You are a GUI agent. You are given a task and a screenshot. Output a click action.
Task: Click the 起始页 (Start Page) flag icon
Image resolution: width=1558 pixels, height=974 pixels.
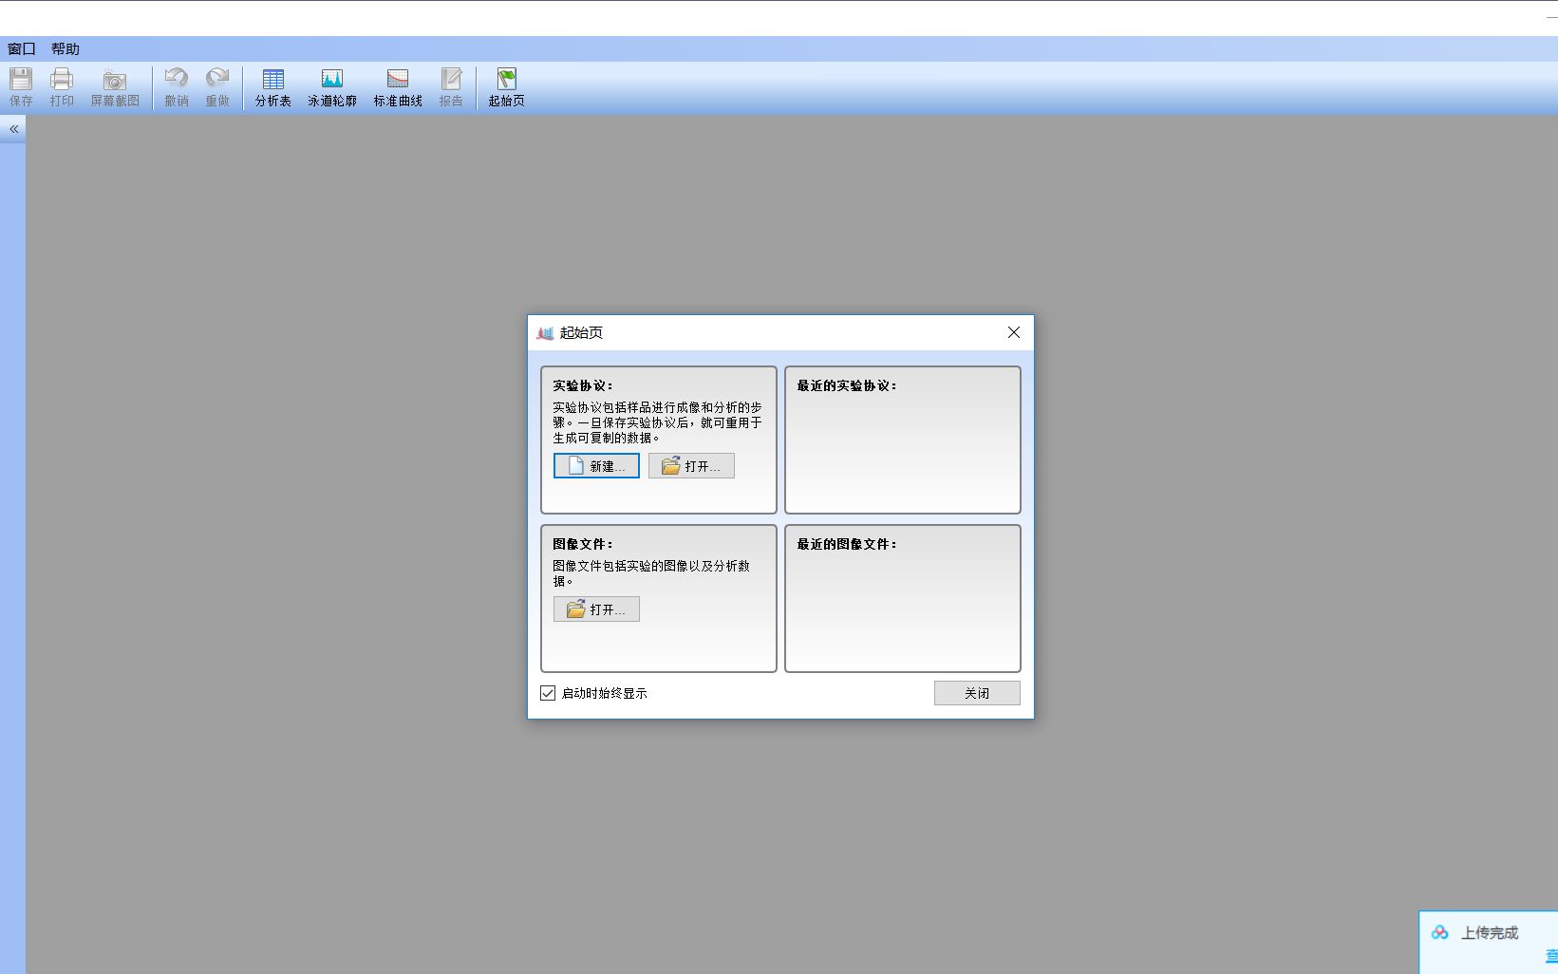[505, 86]
